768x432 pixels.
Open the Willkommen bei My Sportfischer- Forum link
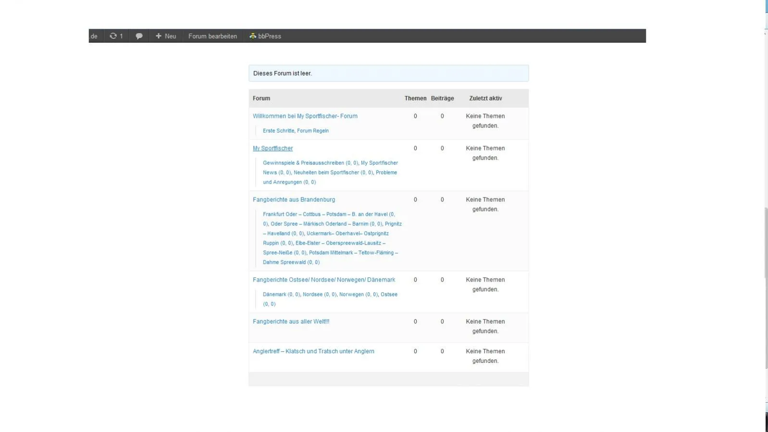(x=305, y=116)
